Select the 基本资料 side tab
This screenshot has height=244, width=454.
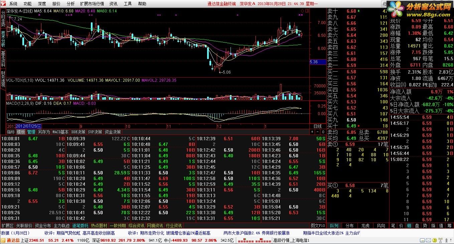[x=3, y=59]
